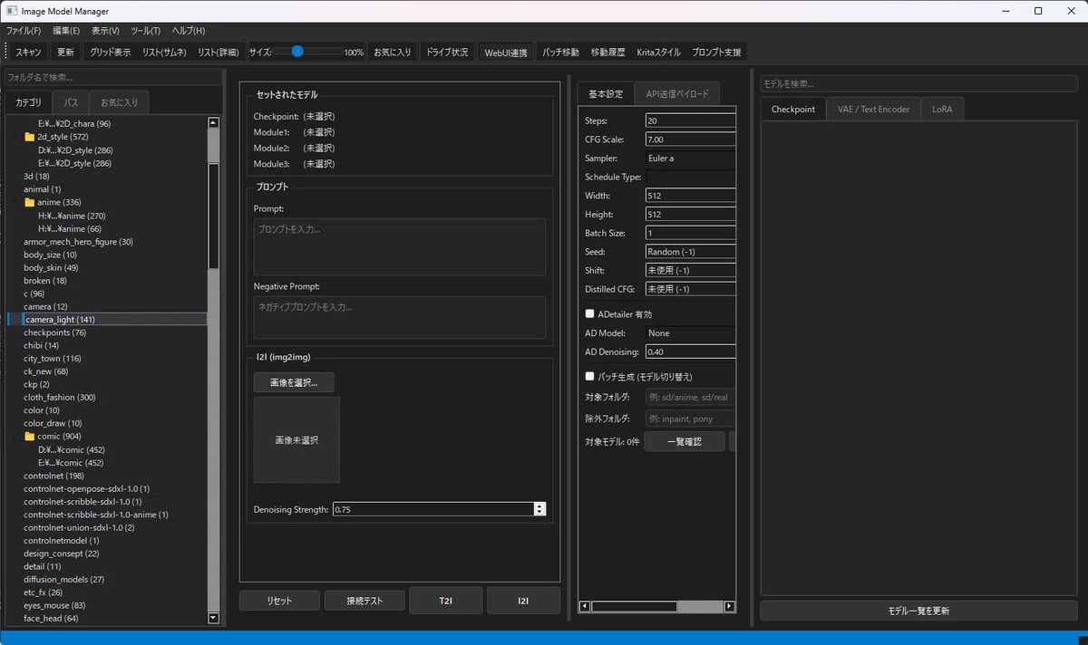Open the 編集(E) menu
The width and height of the screenshot is (1088, 645).
point(66,31)
